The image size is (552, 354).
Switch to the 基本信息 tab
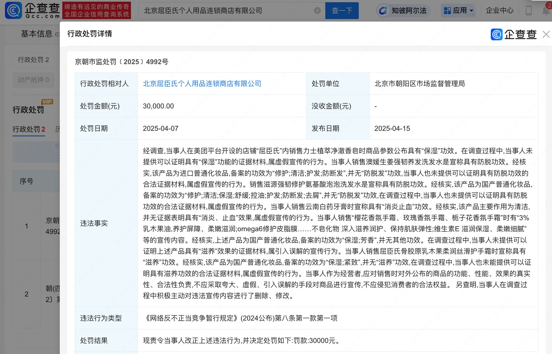point(37,34)
